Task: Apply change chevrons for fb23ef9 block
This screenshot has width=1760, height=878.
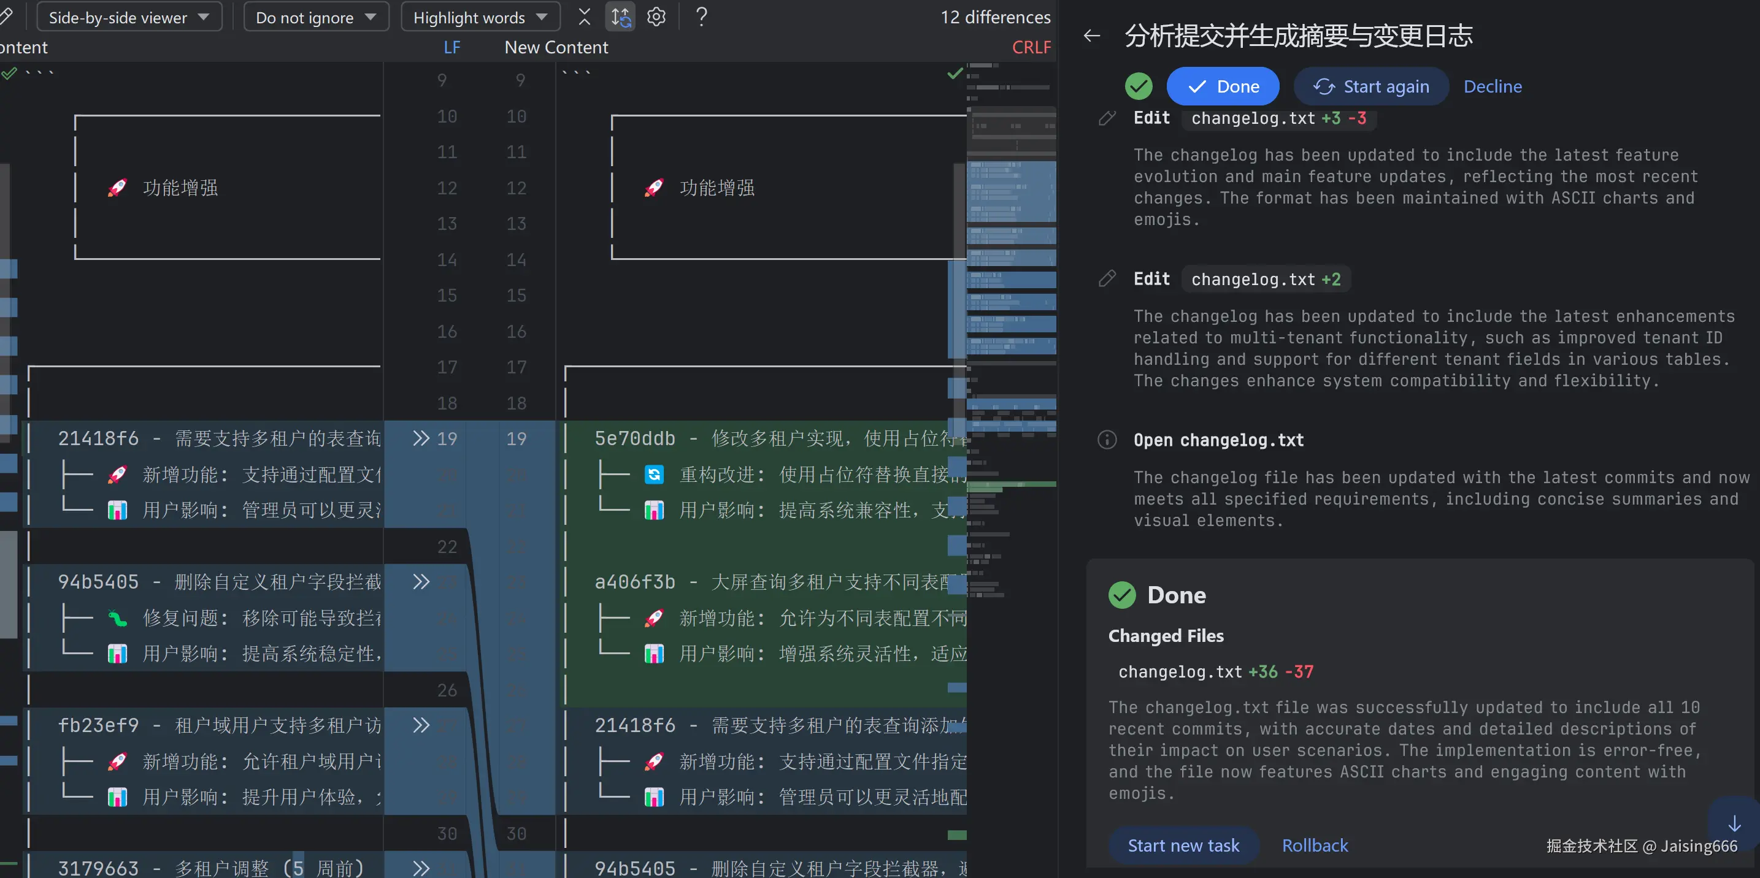Action: coord(421,725)
